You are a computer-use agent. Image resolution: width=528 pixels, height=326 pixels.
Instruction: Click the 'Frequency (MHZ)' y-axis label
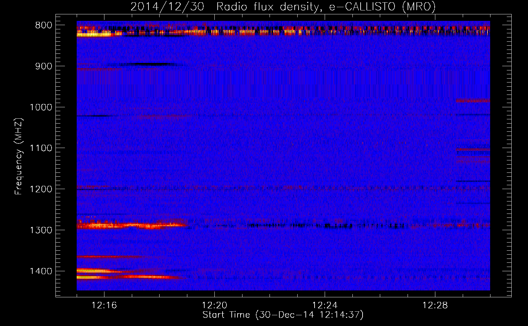pos(19,156)
